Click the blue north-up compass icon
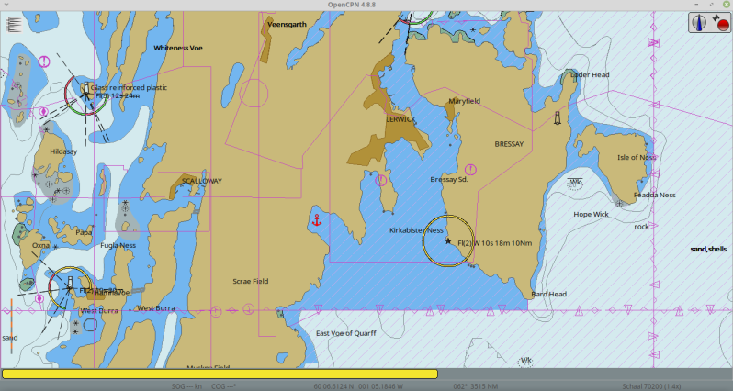The width and height of the screenshot is (733, 391). click(700, 22)
